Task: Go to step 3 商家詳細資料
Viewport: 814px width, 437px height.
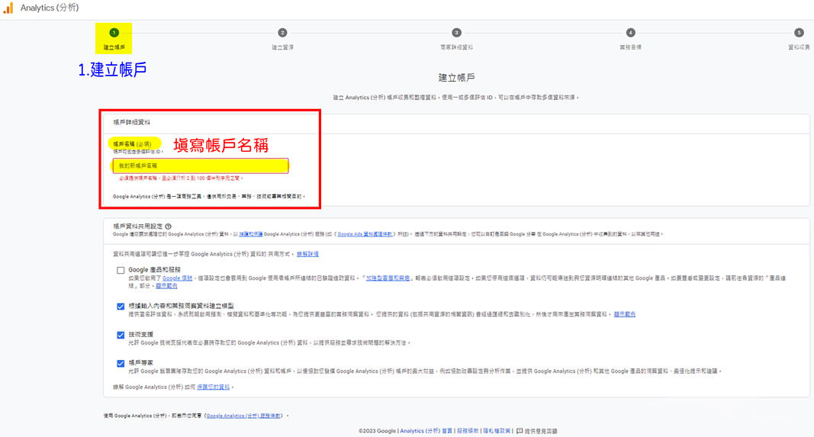Action: pos(456,38)
